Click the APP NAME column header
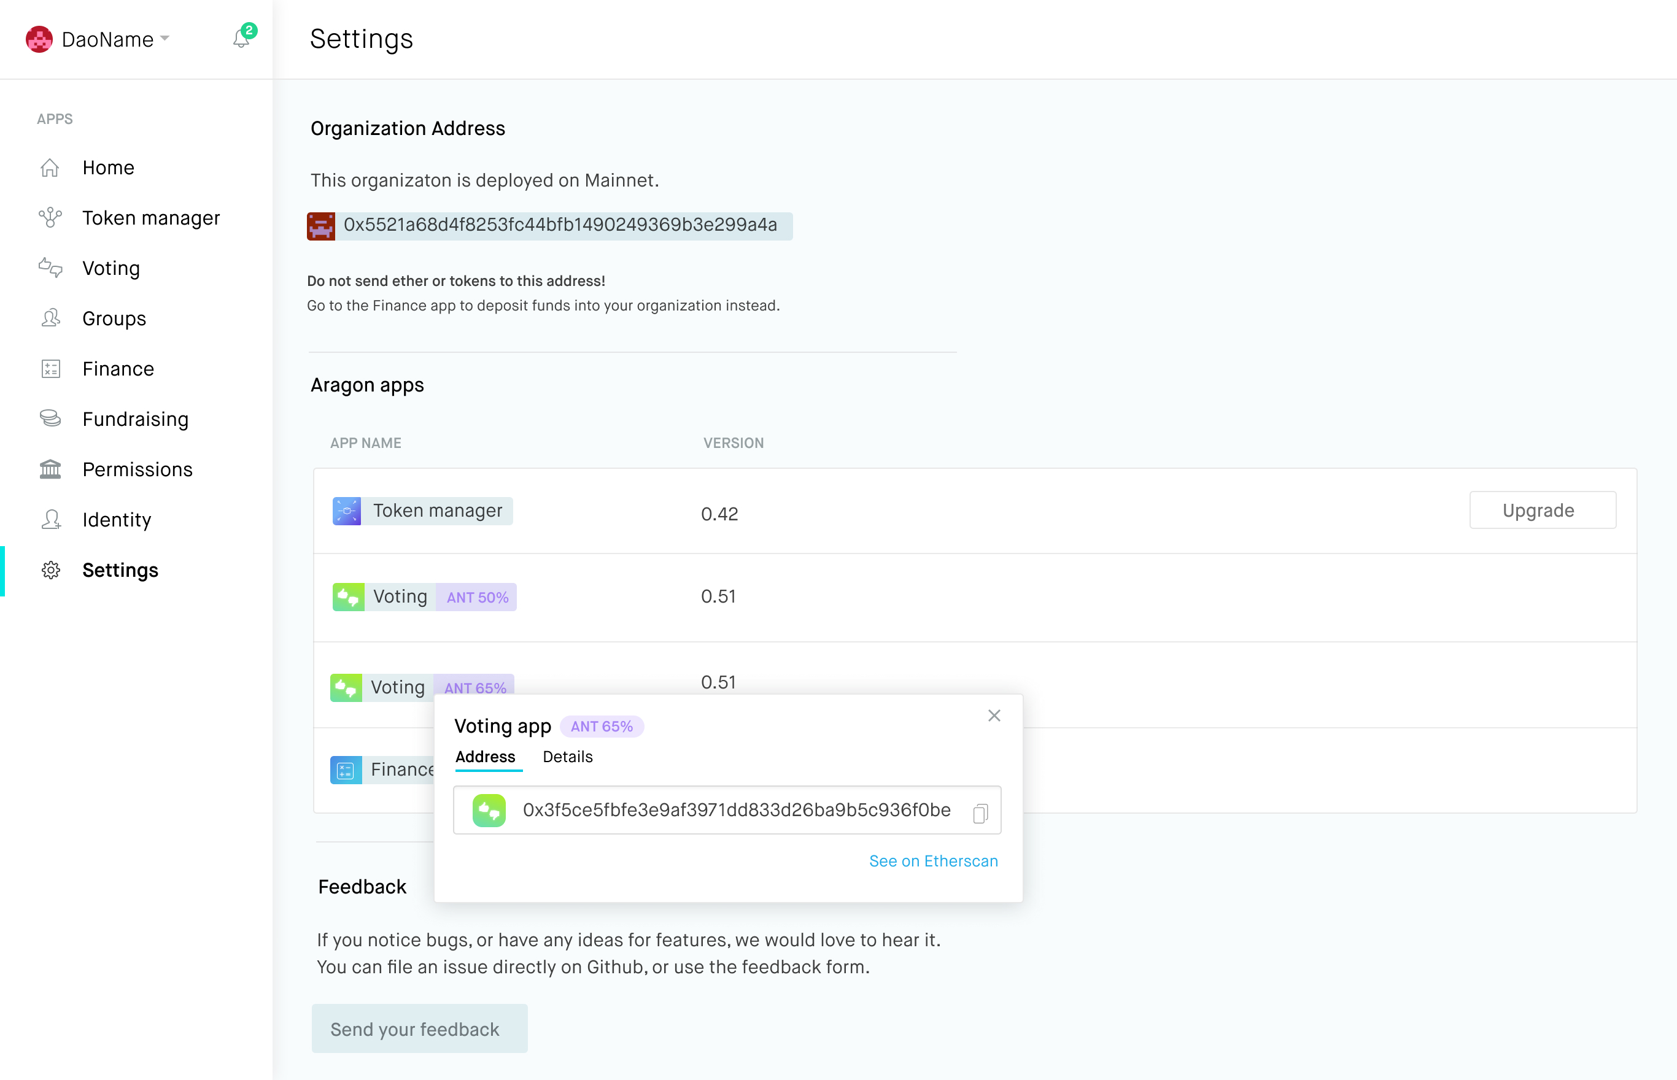 click(365, 443)
